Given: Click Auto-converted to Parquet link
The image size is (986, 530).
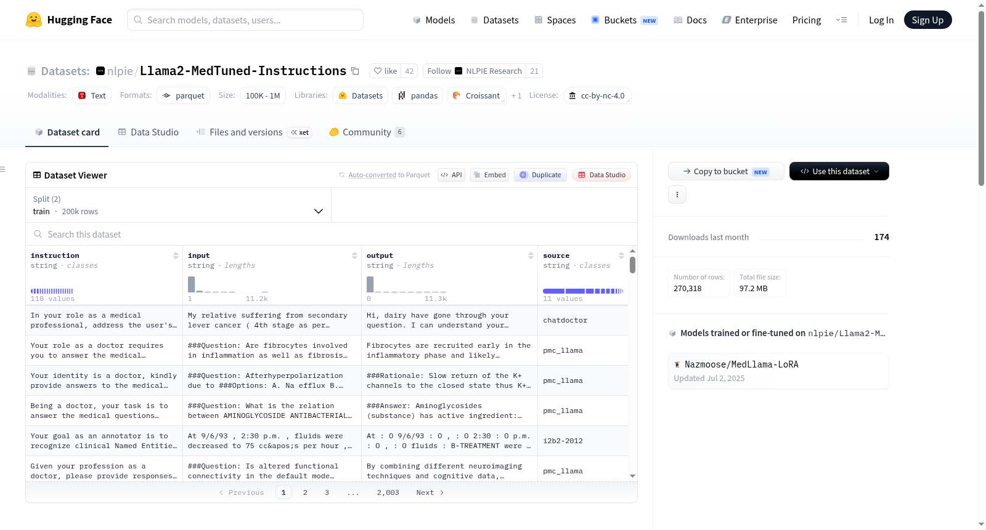Looking at the screenshot, I should click(389, 175).
